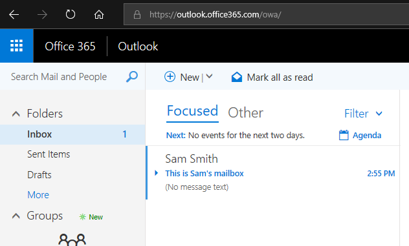
Task: Open the browser home page icon
Action: coord(99,15)
